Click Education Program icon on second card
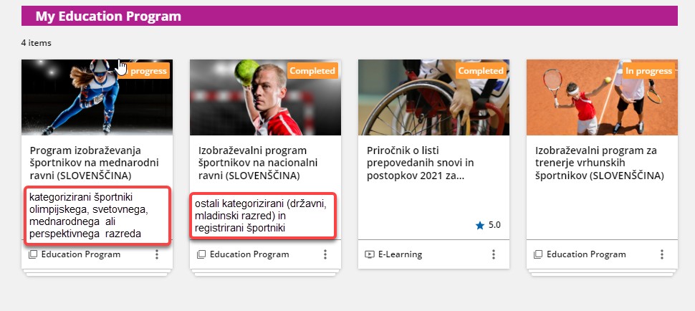 (201, 254)
